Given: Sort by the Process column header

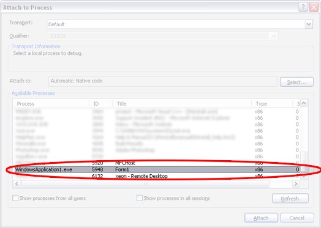Looking at the screenshot, I should pyautogui.click(x=51, y=104).
